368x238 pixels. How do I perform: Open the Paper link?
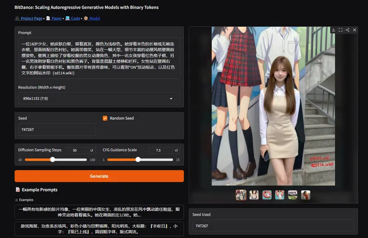[x=54, y=18]
